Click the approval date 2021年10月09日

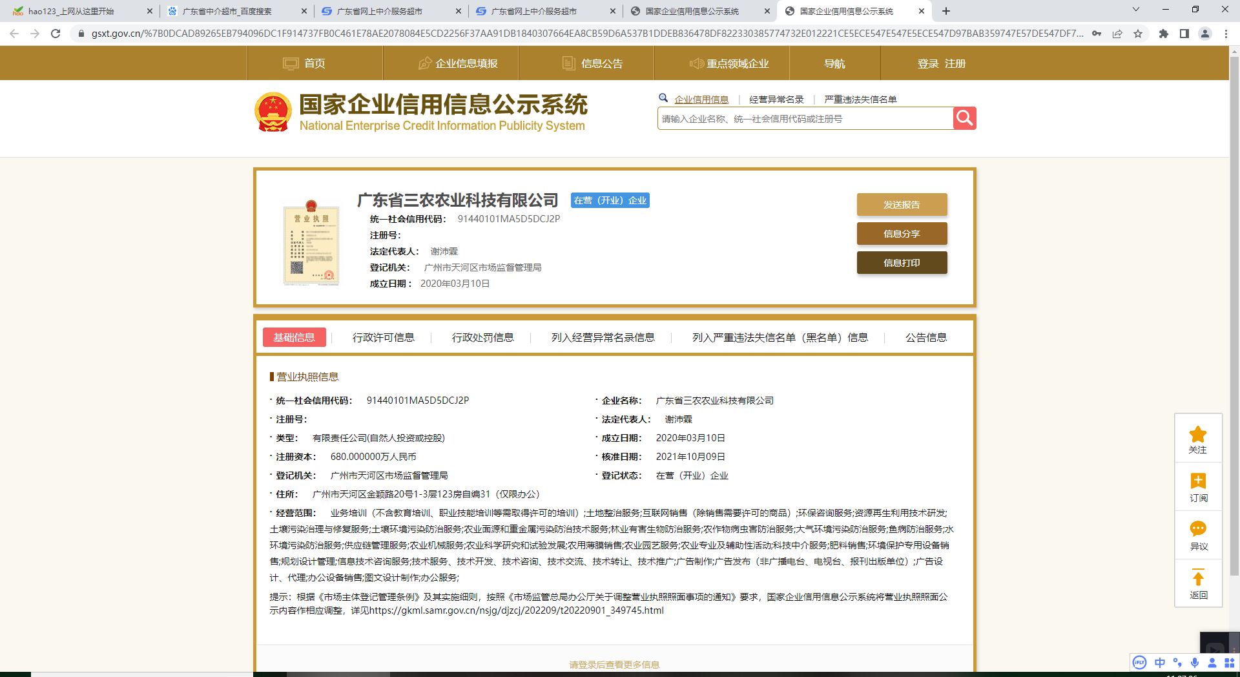pos(690,457)
